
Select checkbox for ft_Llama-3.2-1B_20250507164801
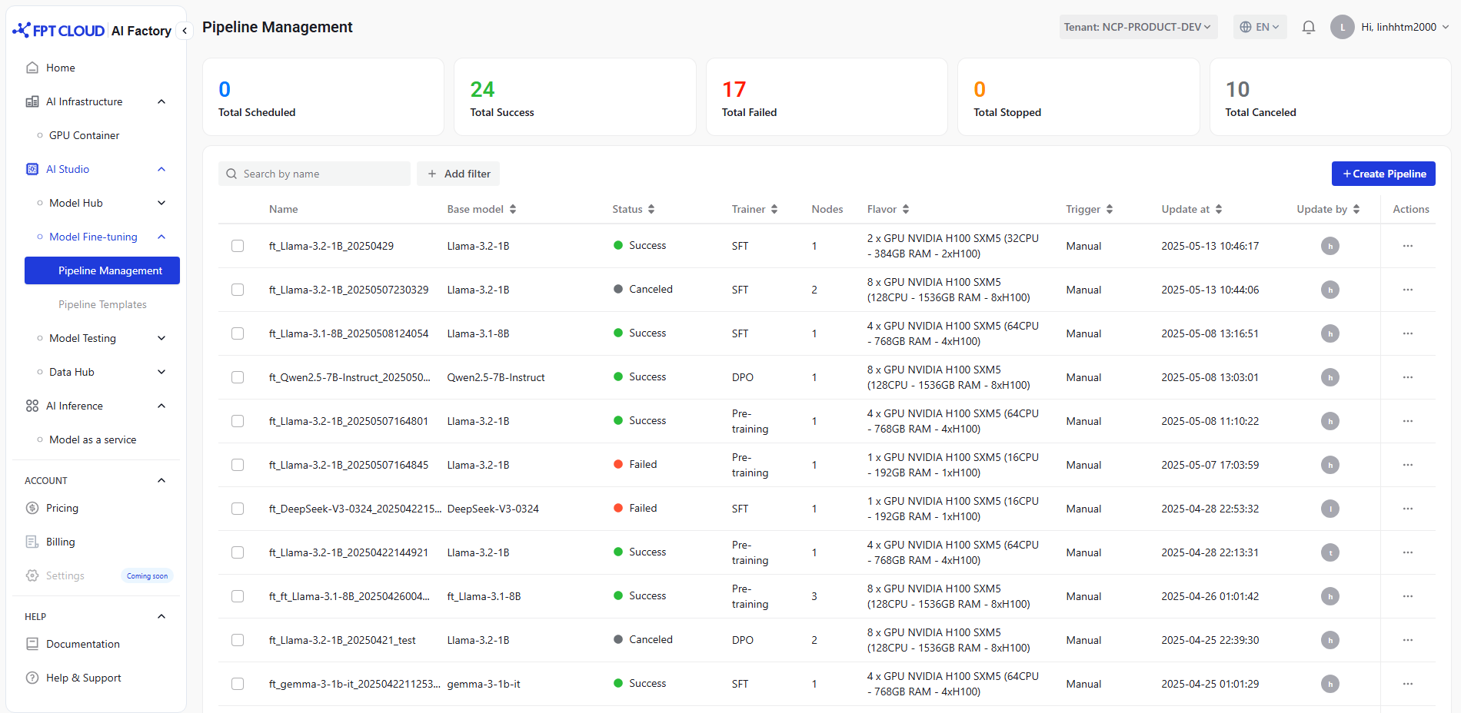pyautogui.click(x=238, y=421)
